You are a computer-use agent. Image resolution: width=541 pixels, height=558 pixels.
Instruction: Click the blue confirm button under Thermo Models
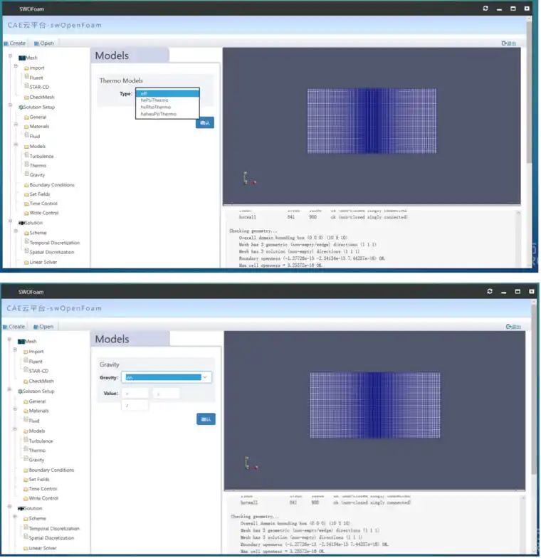205,122
